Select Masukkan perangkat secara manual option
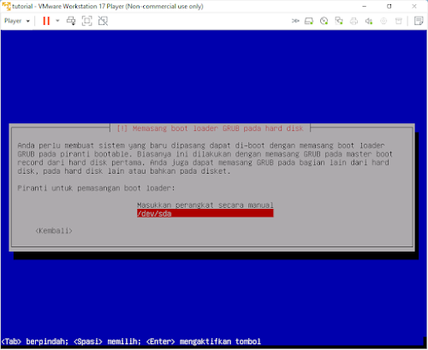The image size is (428, 350). [x=205, y=205]
